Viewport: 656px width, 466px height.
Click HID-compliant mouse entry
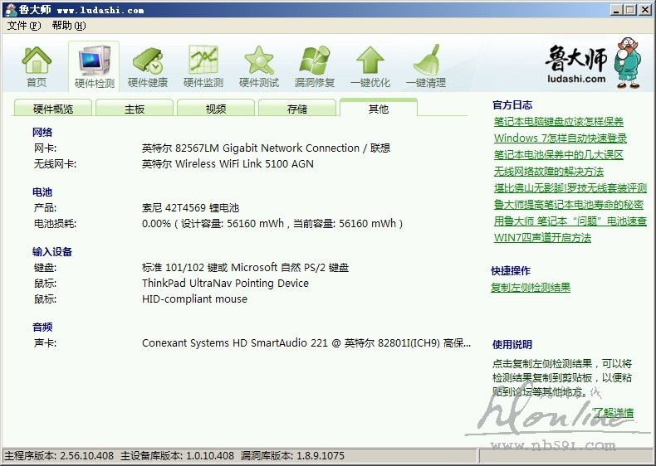pos(194,299)
